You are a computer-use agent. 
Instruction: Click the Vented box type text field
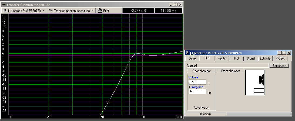point(228,65)
